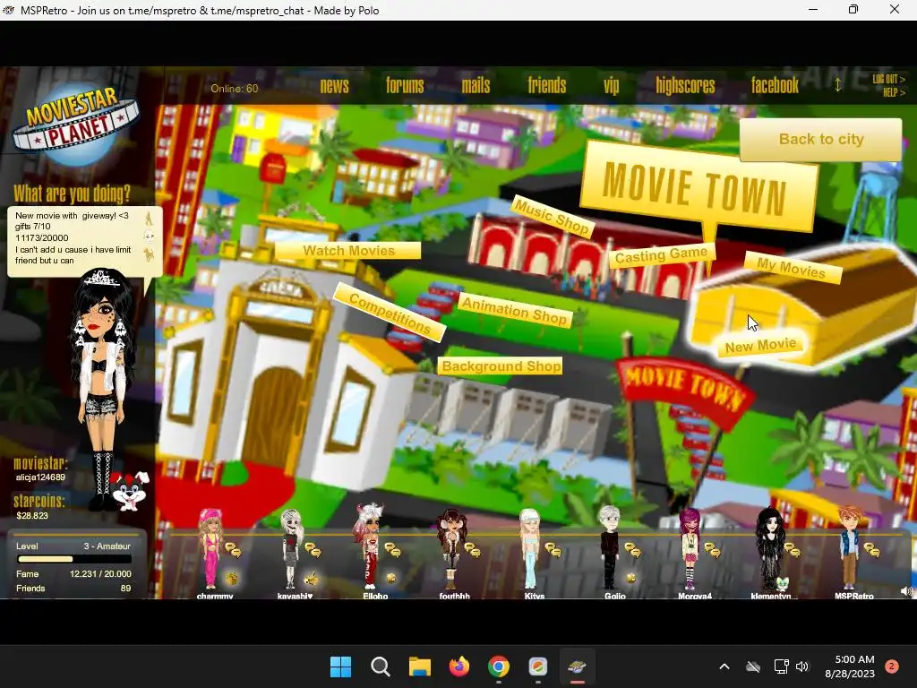The width and height of the screenshot is (917, 688).
Task: Open the vip menu
Action: pyautogui.click(x=611, y=86)
